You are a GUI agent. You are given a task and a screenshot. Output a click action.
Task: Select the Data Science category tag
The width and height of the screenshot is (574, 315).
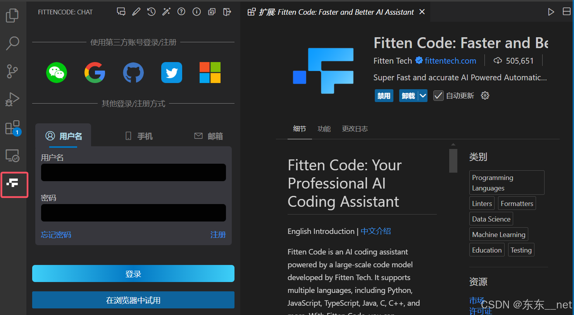click(491, 219)
